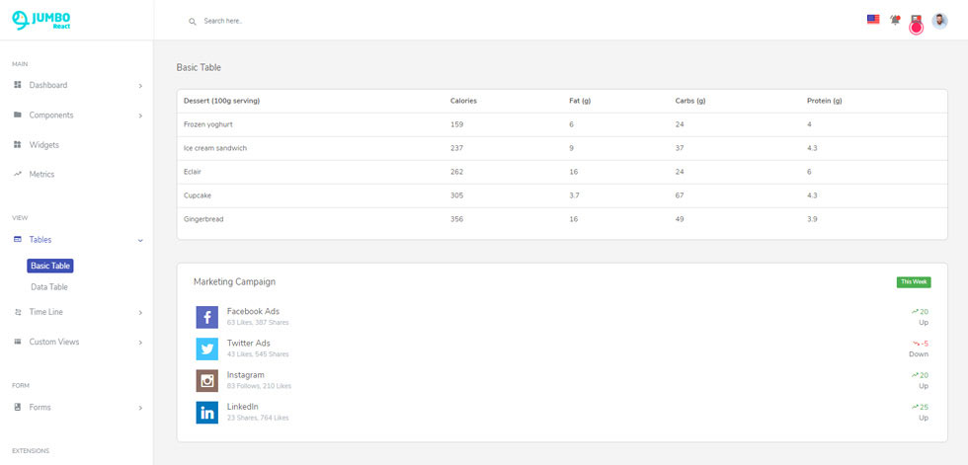This screenshot has height=465, width=968.
Task: Click Cupcake fat value 3.7
Action: coord(574,195)
